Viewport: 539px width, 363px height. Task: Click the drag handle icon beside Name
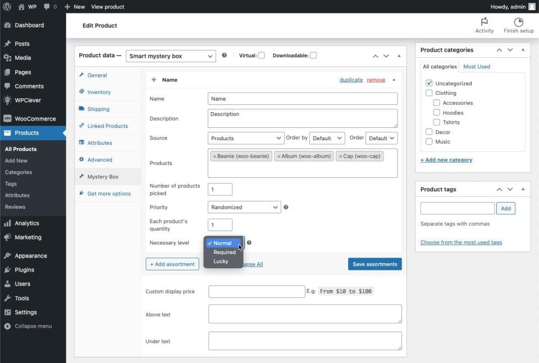[x=154, y=80]
